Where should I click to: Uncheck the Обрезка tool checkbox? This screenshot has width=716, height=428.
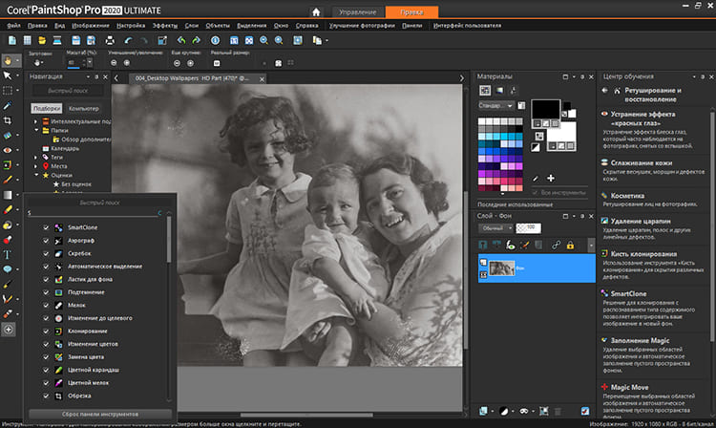[x=46, y=396]
